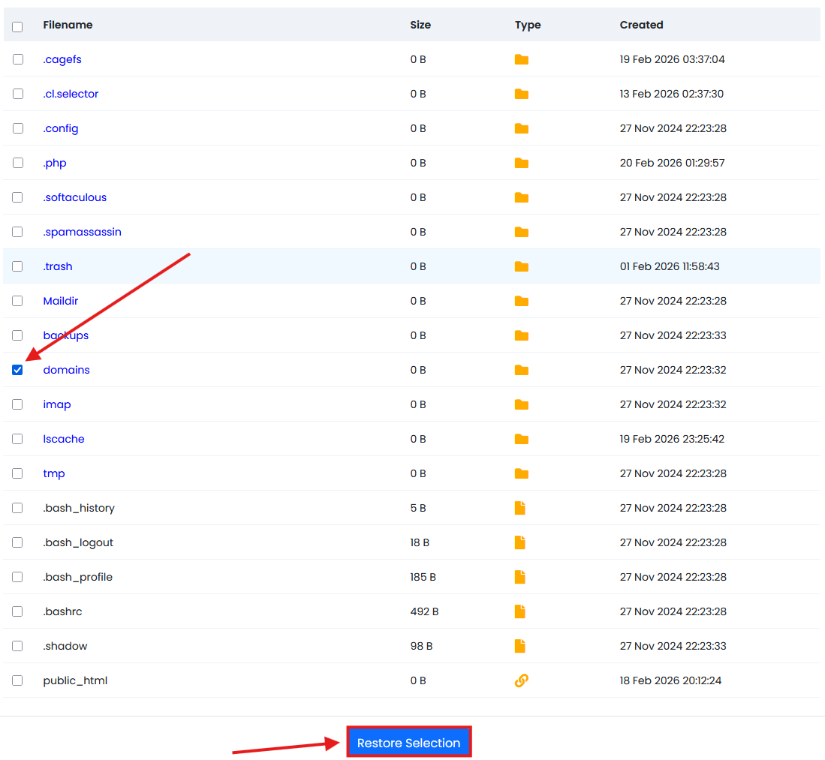Open the .softaculous folder link
The height and width of the screenshot is (760, 825).
tap(74, 197)
